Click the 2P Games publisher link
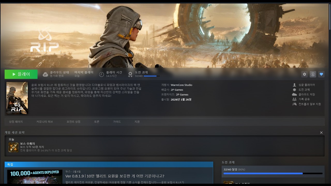Screen dimensions: 331x186 (x=177, y=90)
